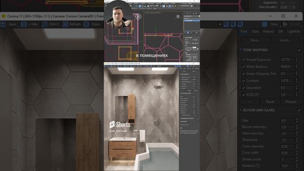Click the ViewCube in right 3ds Max viewport
Viewport: 304px width, 171px height.
178,17
